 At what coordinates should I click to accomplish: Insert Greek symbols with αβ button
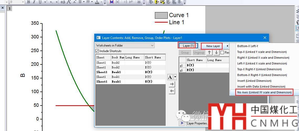(x=63, y=2)
